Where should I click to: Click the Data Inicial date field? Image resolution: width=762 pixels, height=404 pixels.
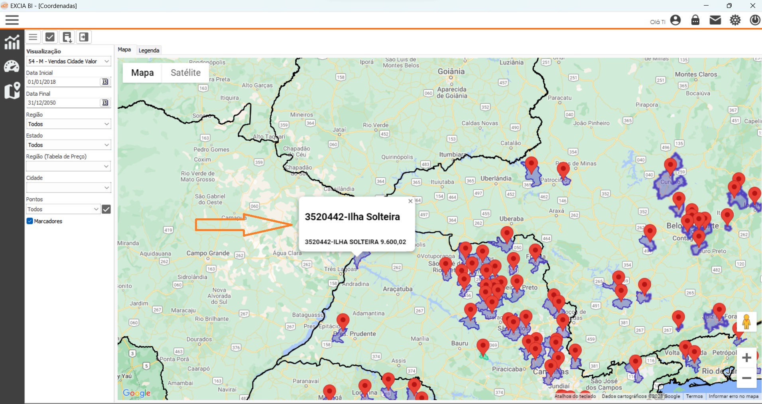(x=63, y=82)
